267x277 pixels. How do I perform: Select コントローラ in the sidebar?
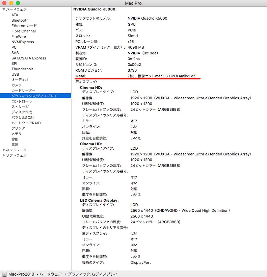coord(22,101)
